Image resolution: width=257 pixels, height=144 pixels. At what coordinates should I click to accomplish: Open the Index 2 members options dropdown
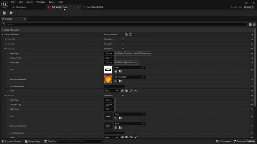123,49
